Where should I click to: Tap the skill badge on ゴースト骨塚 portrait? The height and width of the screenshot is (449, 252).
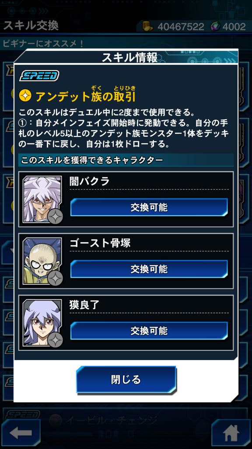[55, 278]
